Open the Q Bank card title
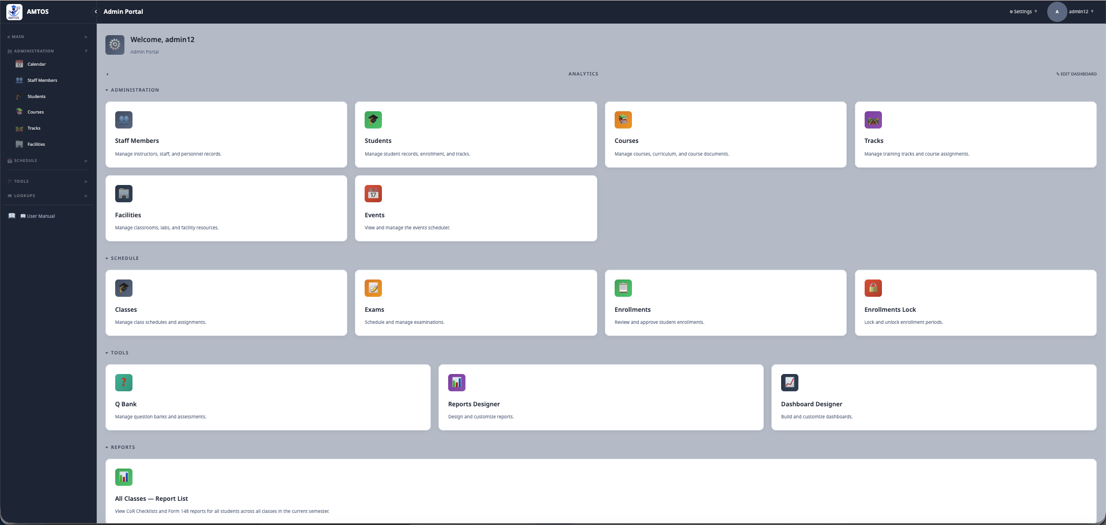 pos(126,404)
